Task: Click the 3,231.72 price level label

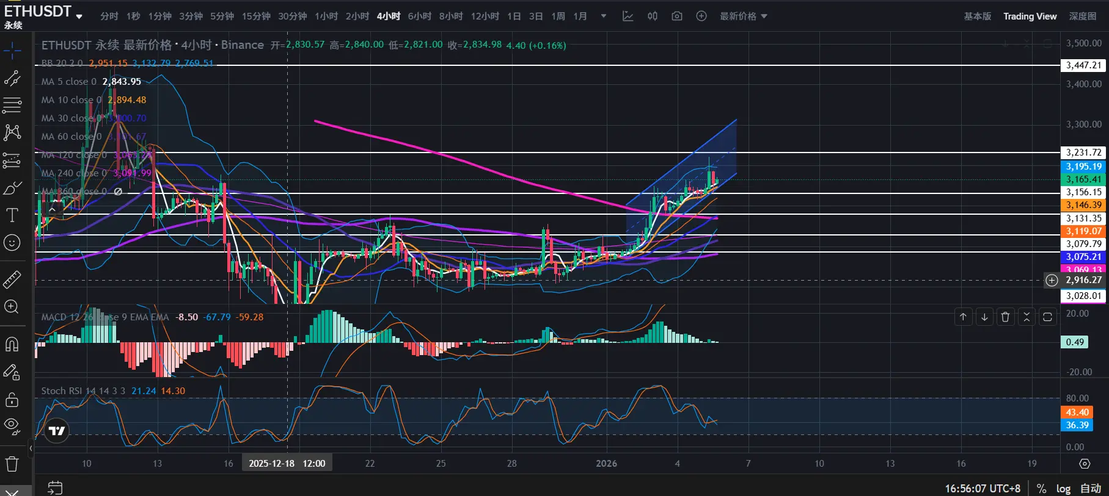Action: [1083, 153]
